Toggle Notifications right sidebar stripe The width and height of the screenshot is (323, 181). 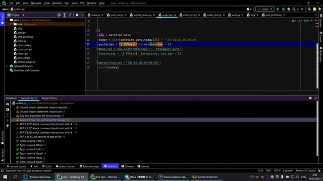(x=321, y=54)
